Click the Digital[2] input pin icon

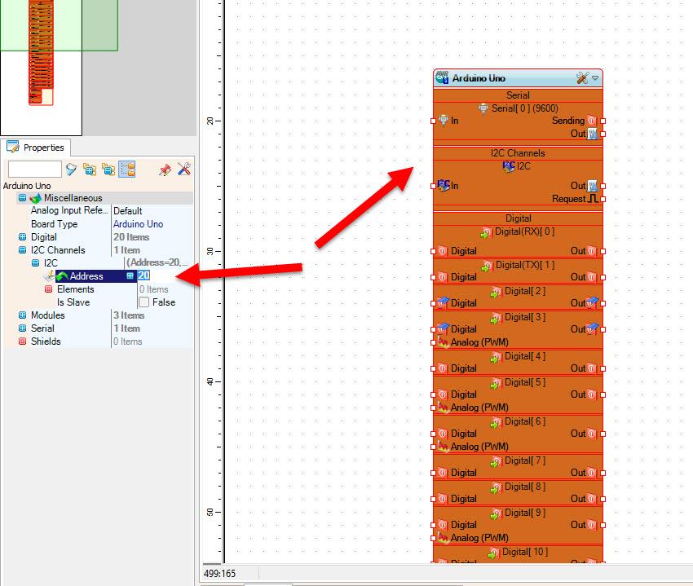tap(443, 302)
